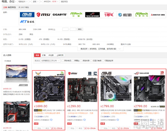
Task: Open chat icon beside ASUS PRIME shop name
Action: [x=118, y=120]
